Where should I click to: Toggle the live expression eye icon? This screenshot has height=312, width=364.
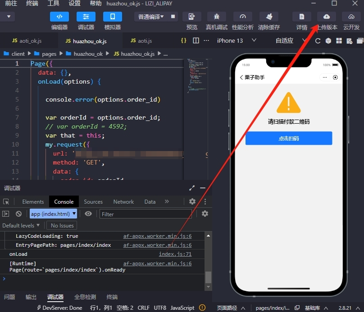(88, 214)
